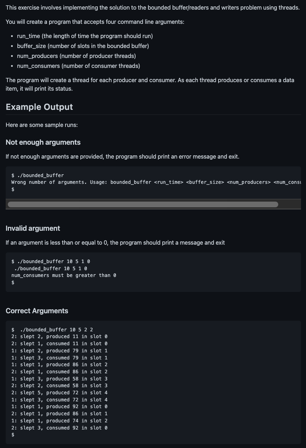
Task: Click the num_producers bullet item
Action: [x=76, y=56]
